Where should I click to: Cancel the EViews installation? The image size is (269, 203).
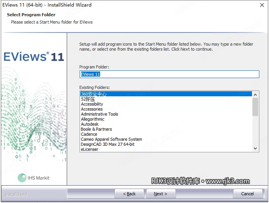coord(248,194)
